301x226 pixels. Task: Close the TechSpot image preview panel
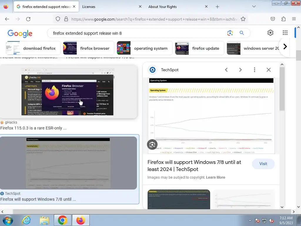(x=269, y=70)
